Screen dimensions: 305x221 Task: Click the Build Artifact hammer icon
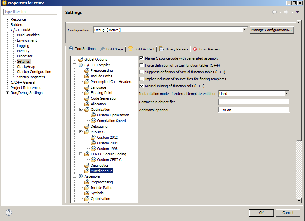130,49
